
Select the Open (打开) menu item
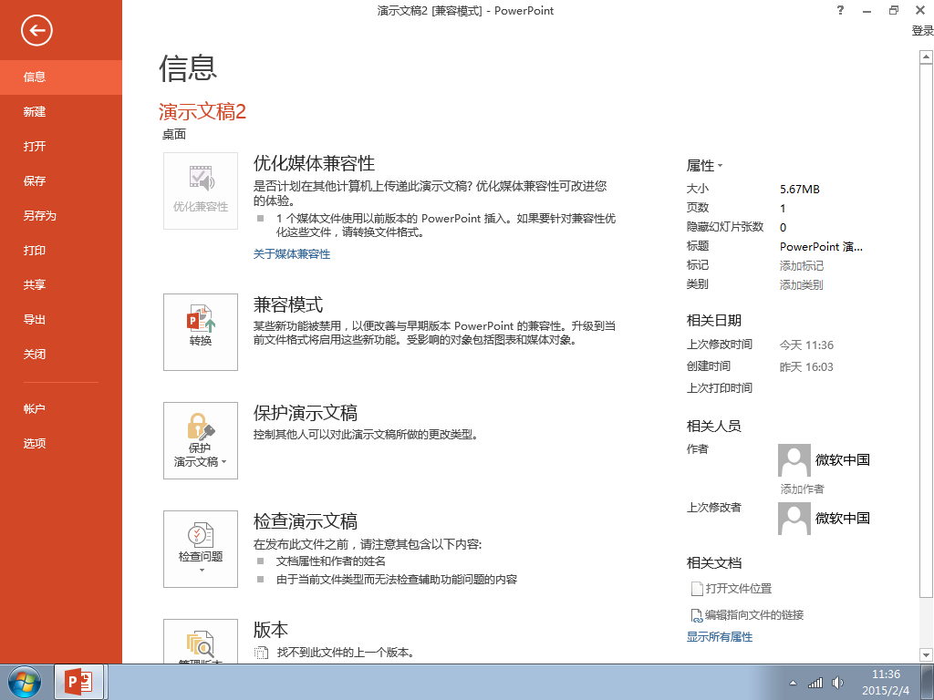61,146
